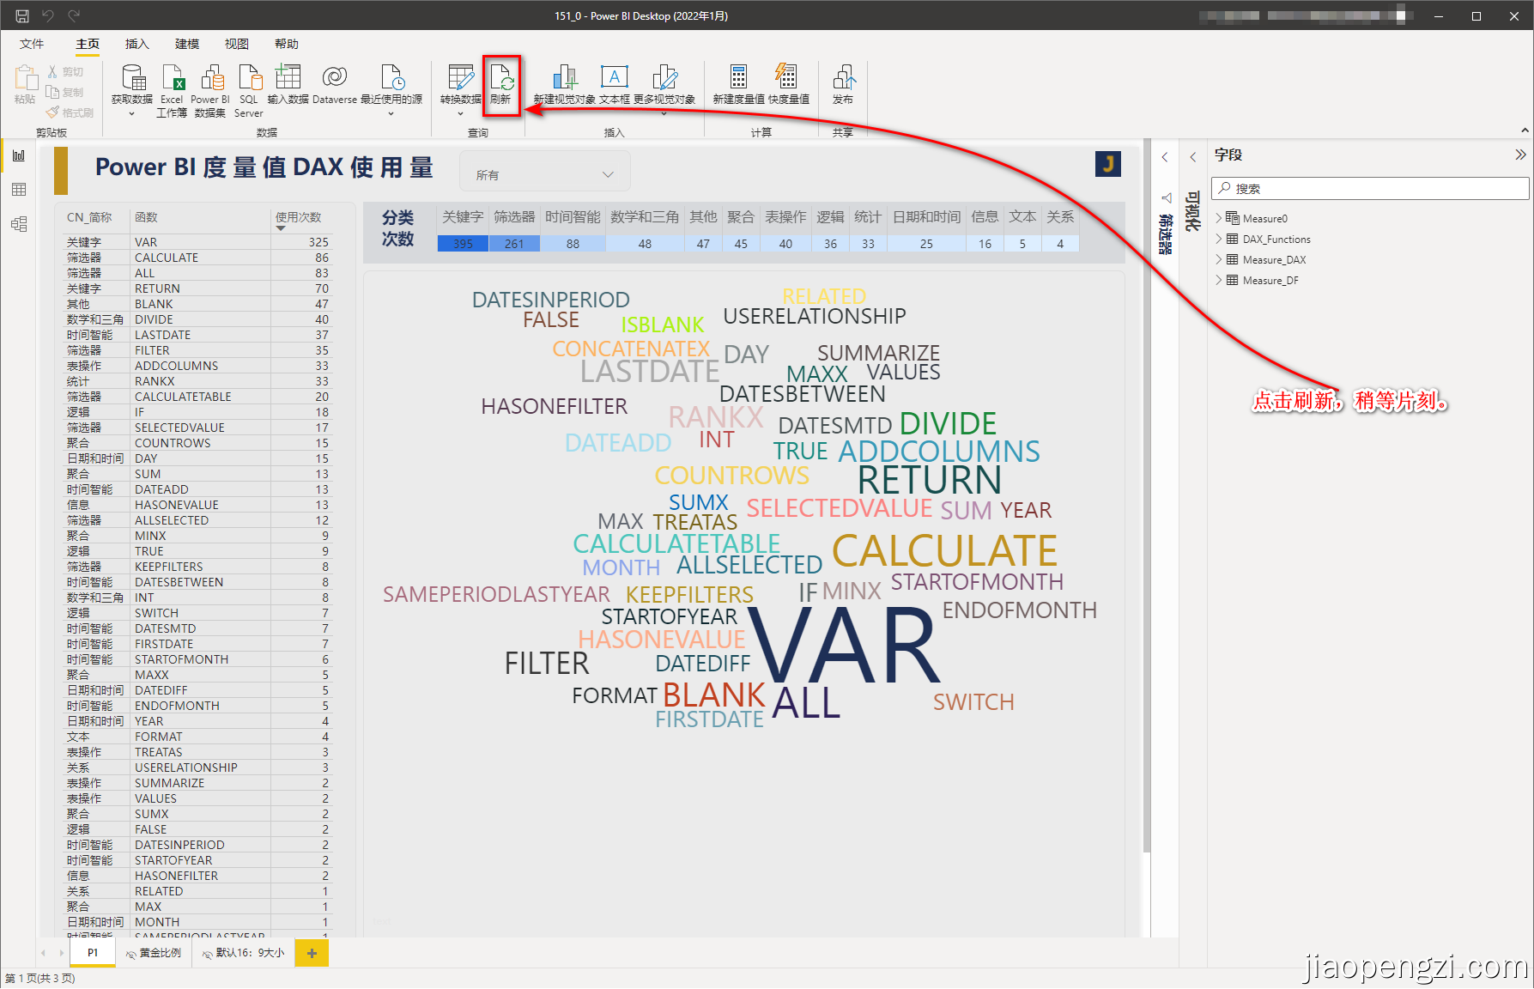Sort table by 使用次数 column header

click(298, 217)
